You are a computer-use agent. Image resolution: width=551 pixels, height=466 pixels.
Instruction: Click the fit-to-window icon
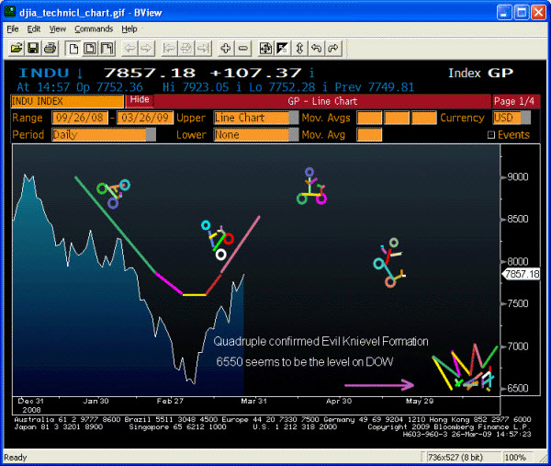(x=265, y=47)
